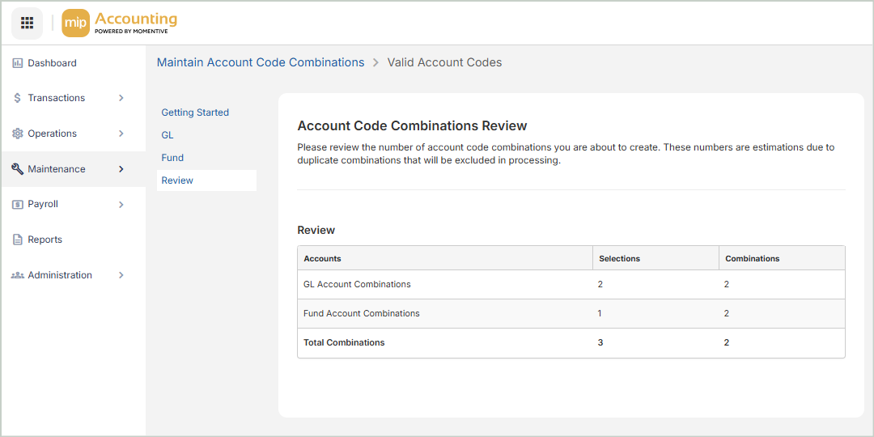Expand the Operations submenu chevron

[x=121, y=134]
